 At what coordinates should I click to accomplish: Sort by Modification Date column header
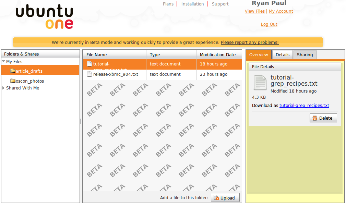tap(219, 55)
